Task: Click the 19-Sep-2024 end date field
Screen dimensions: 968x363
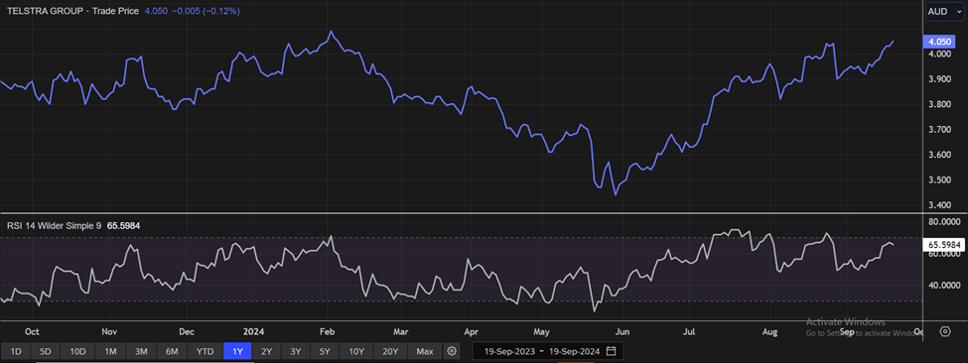Action: pyautogui.click(x=574, y=351)
